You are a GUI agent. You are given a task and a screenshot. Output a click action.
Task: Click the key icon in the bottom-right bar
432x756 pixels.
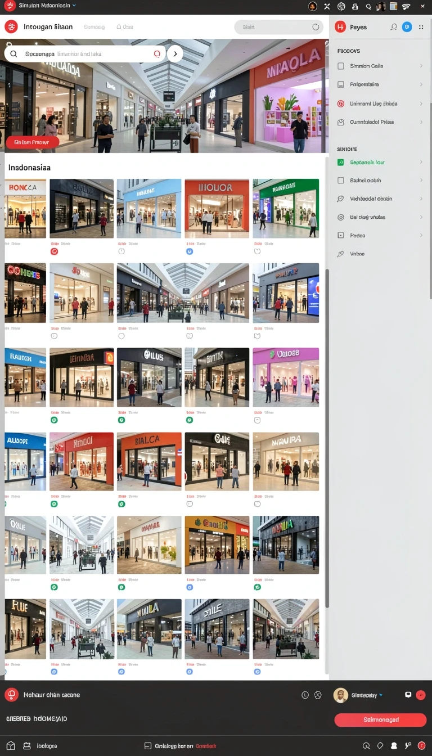(x=408, y=746)
